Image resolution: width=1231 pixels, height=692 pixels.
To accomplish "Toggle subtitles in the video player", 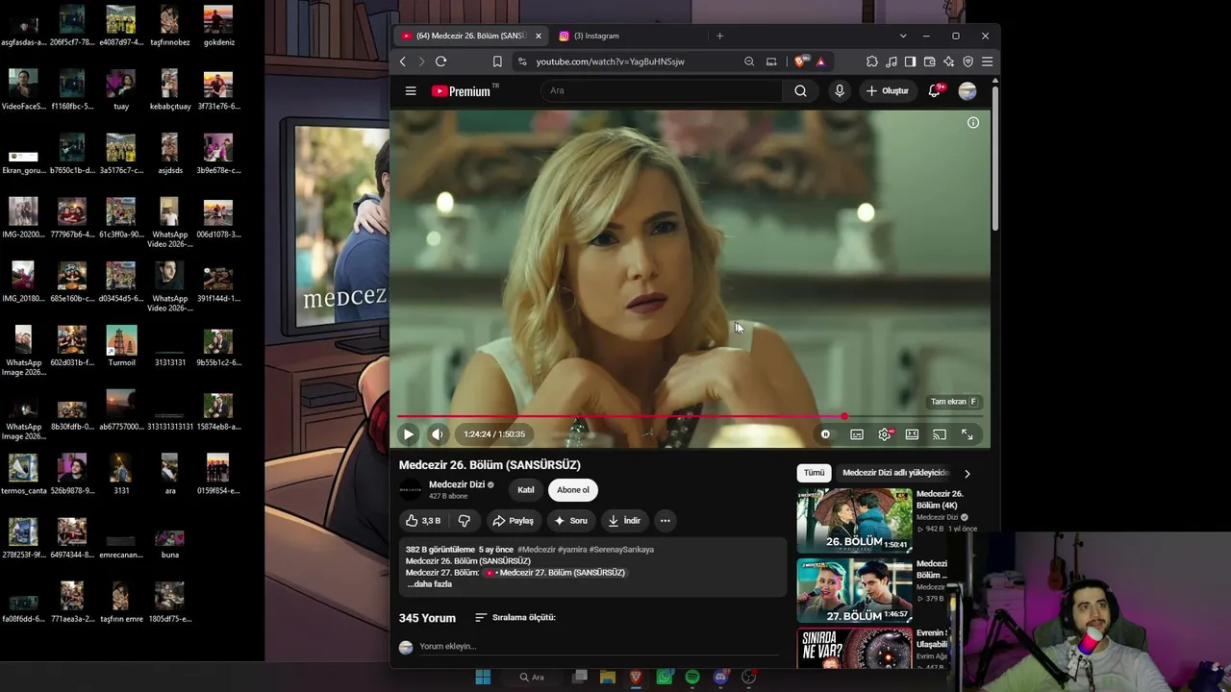I will (857, 434).
